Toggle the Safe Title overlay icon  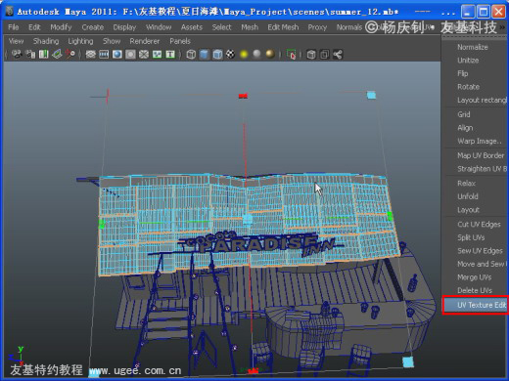(x=170, y=54)
